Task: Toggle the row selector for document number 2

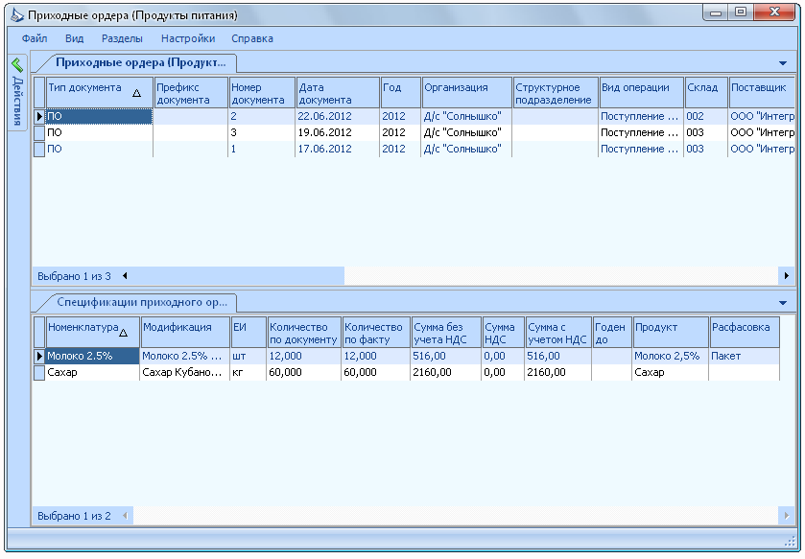Action: tap(39, 116)
